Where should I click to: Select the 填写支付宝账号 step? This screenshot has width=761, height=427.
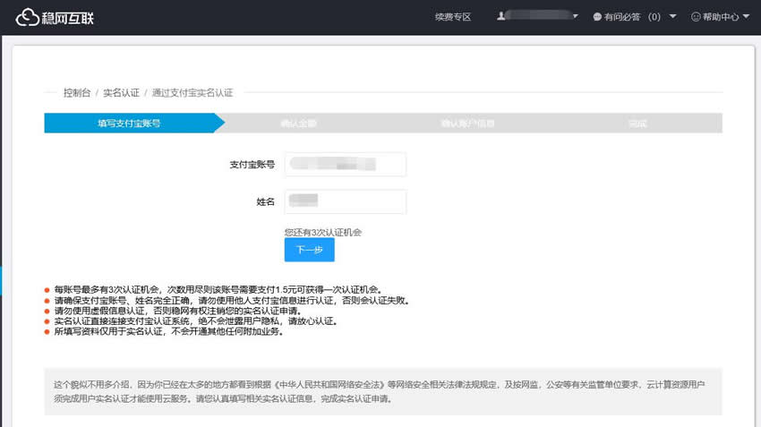(x=129, y=124)
